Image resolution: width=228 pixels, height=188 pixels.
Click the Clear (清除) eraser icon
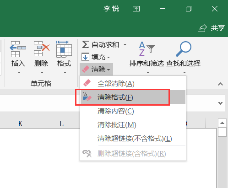point(86,69)
